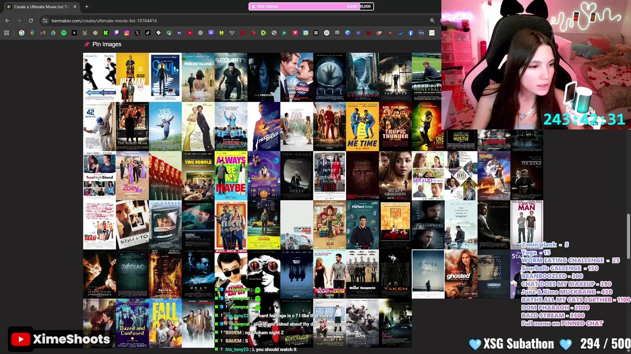The height and width of the screenshot is (354, 631).
Task: Select the Me Time poster
Action: click(x=362, y=126)
